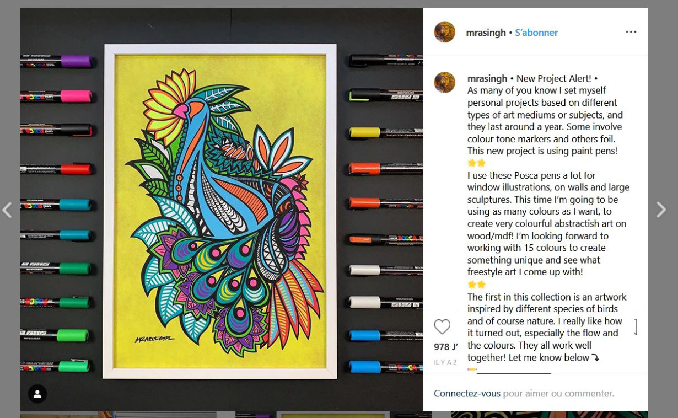Screen dimensions: 678x418
Task: Open mrasingh username in caption
Action: [487, 78]
